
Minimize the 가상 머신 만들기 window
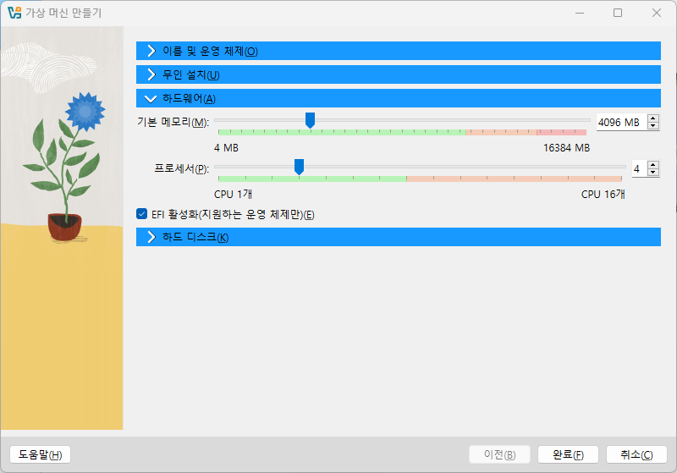pos(580,13)
